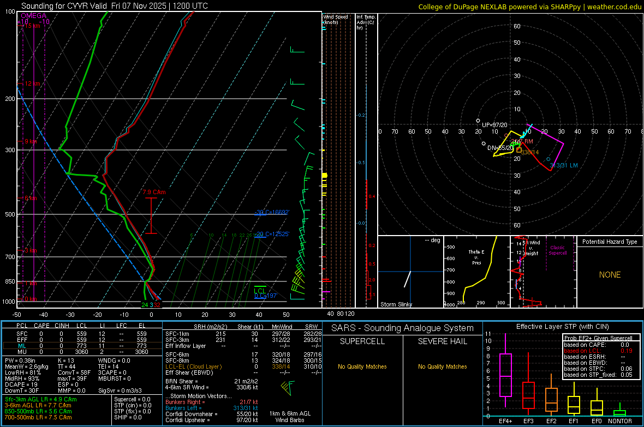
Task: Click the Storm Slinky panel
Action: point(410,272)
